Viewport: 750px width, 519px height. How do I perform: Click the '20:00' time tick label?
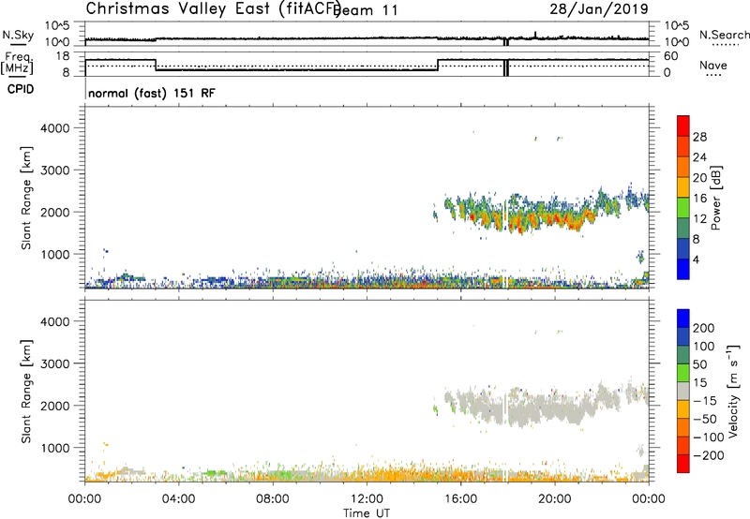(x=555, y=499)
